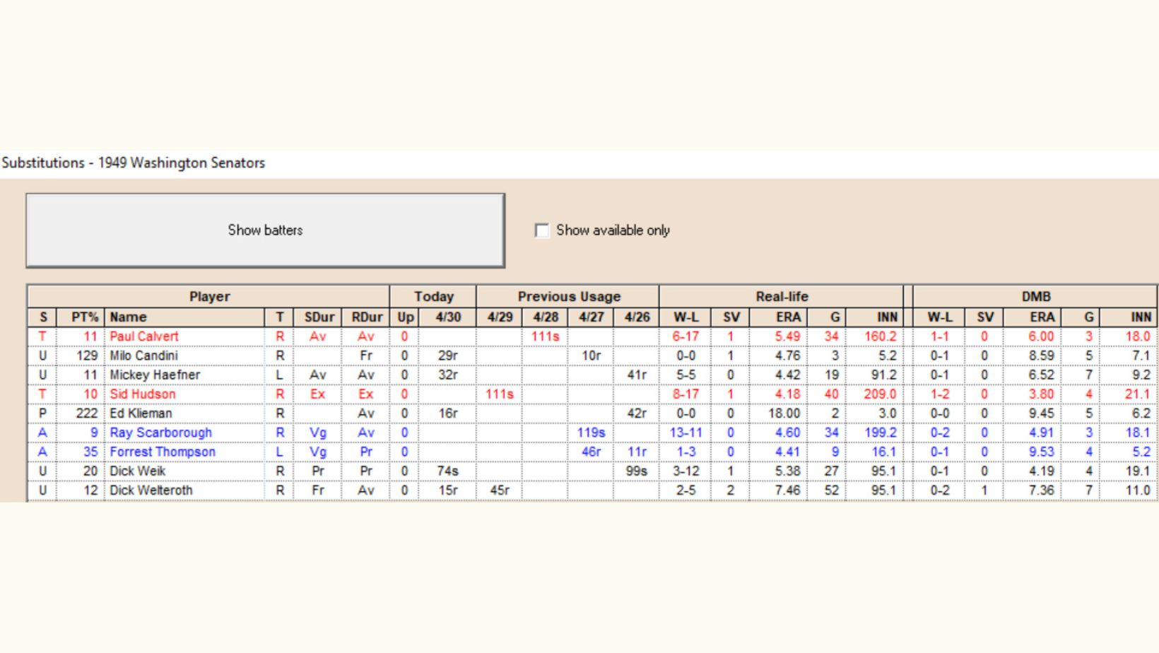Image resolution: width=1159 pixels, height=653 pixels.
Task: Click the DMB ERA column header
Action: pyautogui.click(x=1032, y=317)
